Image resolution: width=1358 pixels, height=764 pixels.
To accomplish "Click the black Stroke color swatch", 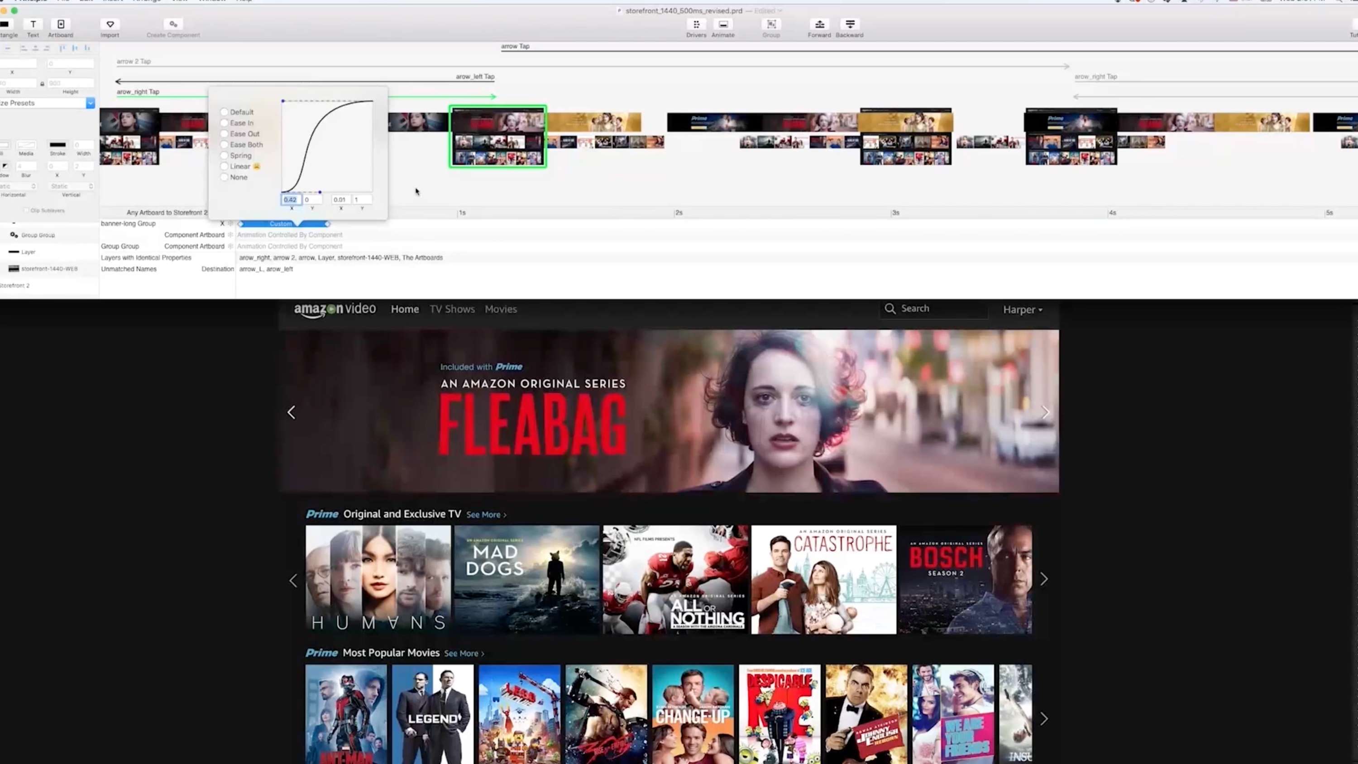I will pos(57,145).
